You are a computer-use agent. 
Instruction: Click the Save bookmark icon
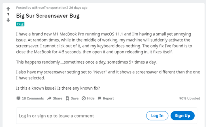[x=67, y=98]
